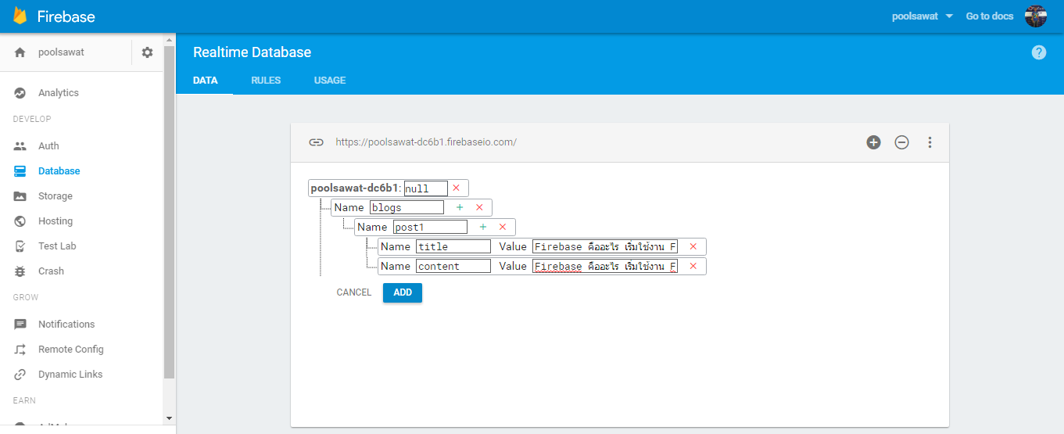This screenshot has height=434, width=1064.
Task: Open the project settings gear
Action: (x=147, y=52)
